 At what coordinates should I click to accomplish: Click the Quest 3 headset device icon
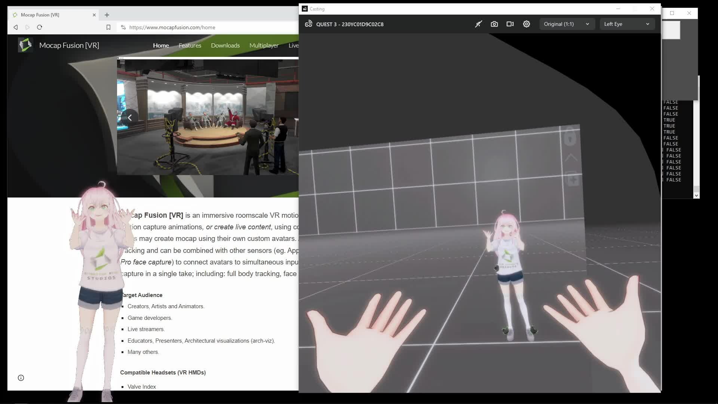point(309,24)
